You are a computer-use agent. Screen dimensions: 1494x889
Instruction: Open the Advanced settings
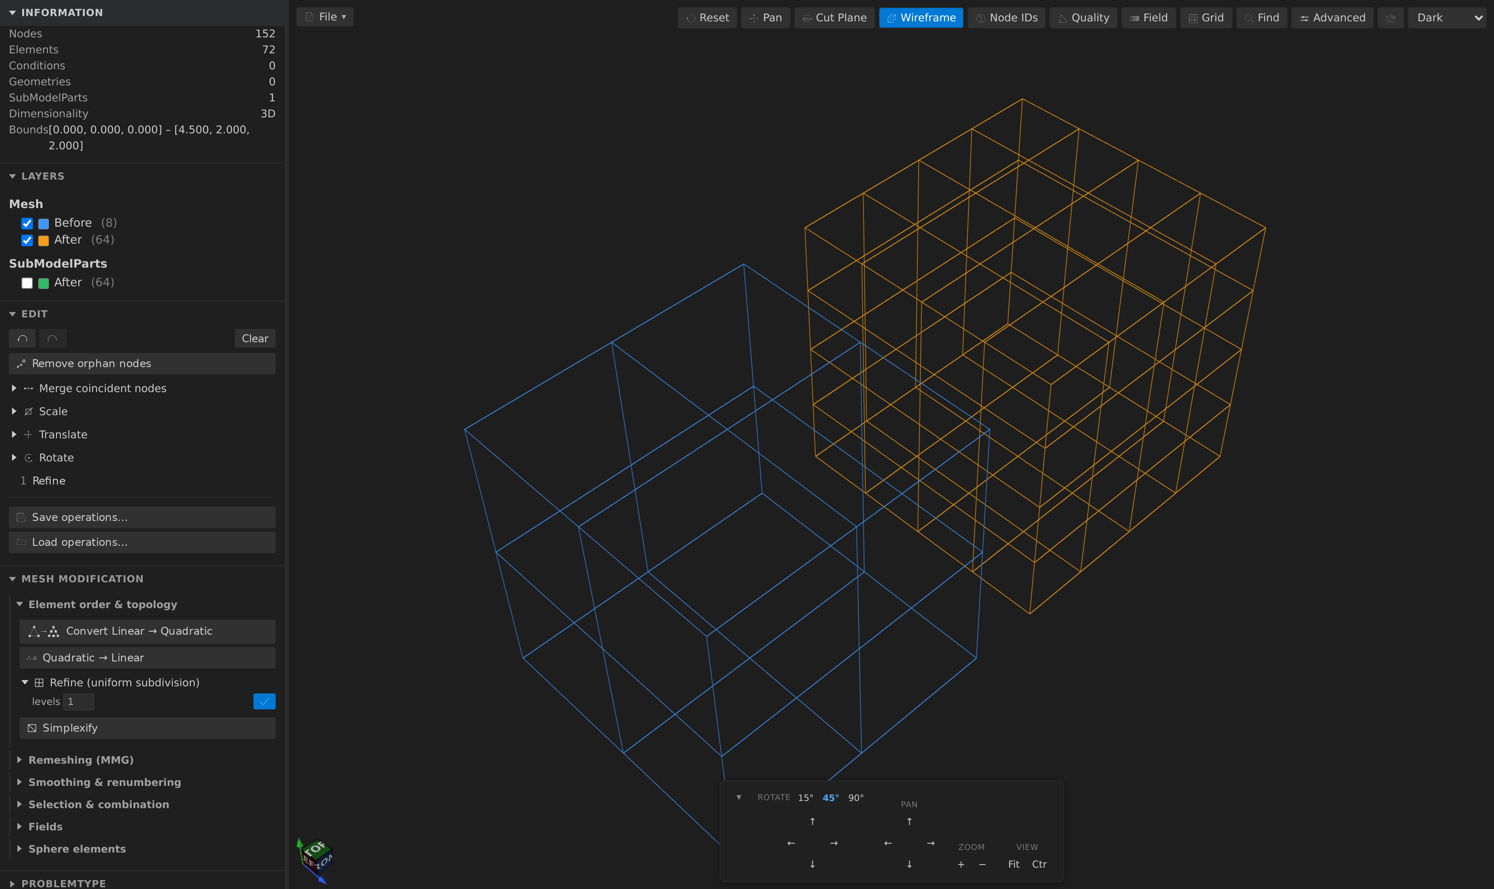[x=1332, y=18]
